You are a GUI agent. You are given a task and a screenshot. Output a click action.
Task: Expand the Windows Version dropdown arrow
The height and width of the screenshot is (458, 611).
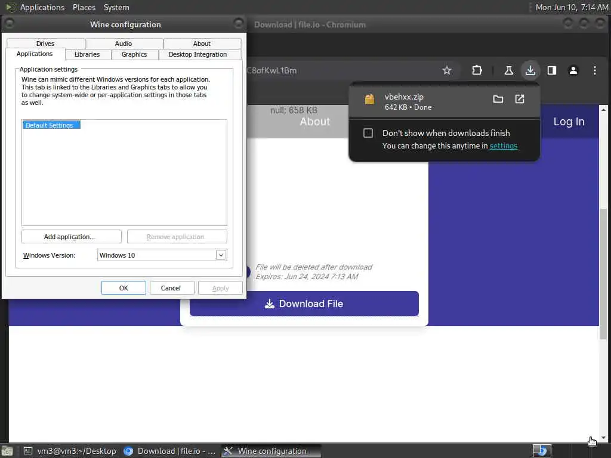tap(221, 255)
